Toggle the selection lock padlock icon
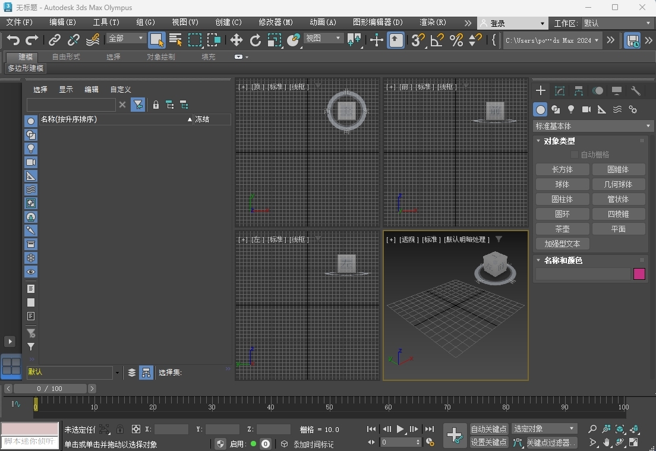Viewport: 656px width, 451px height. (x=120, y=429)
